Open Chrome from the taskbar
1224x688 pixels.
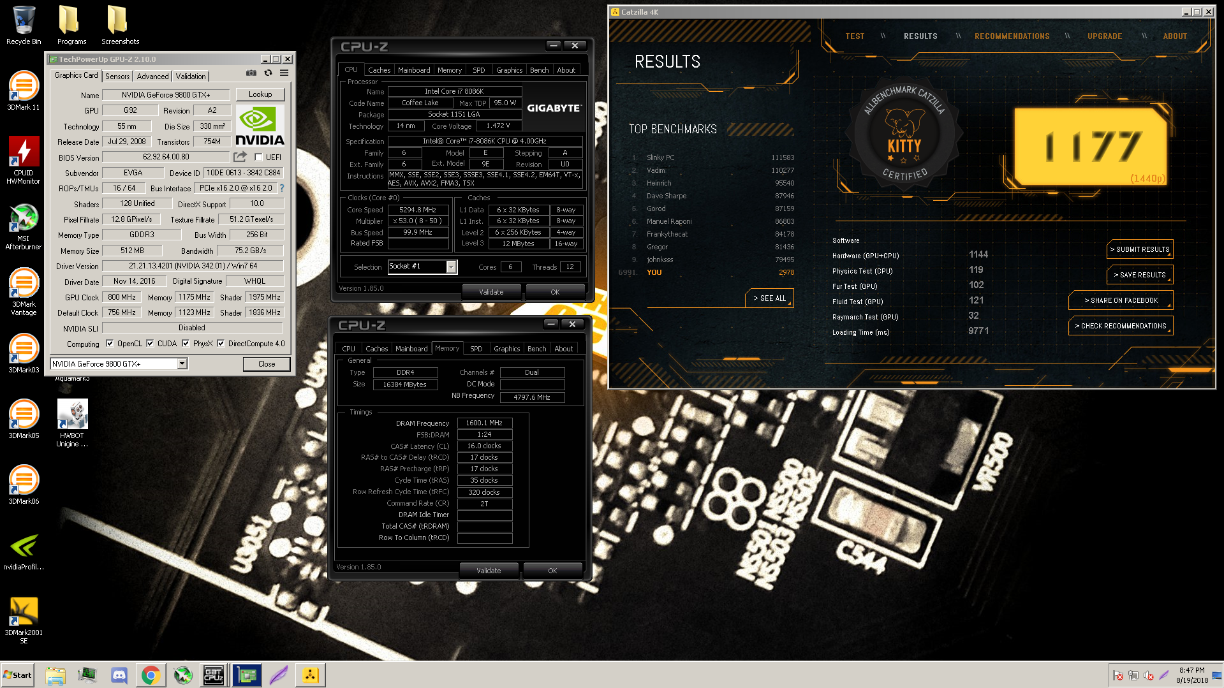151,675
